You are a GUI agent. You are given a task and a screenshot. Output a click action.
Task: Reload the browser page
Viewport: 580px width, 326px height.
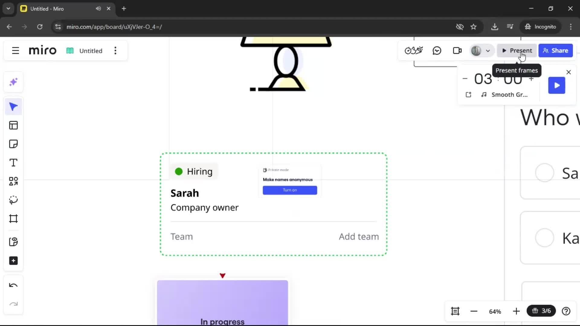point(40,27)
